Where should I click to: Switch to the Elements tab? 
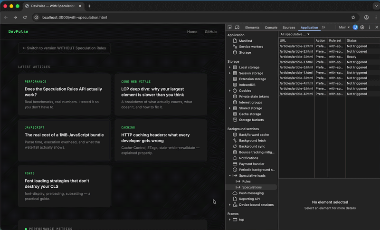pos(252,28)
